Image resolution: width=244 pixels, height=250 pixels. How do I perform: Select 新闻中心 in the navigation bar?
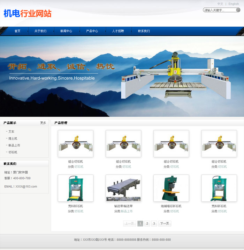[x=66, y=31]
